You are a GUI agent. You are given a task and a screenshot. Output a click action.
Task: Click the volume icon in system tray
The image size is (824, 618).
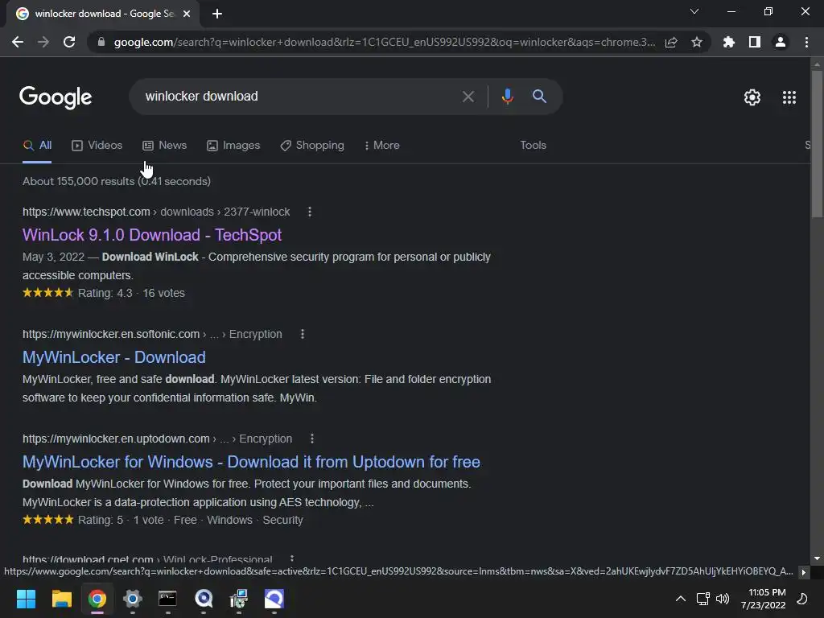[x=723, y=599]
